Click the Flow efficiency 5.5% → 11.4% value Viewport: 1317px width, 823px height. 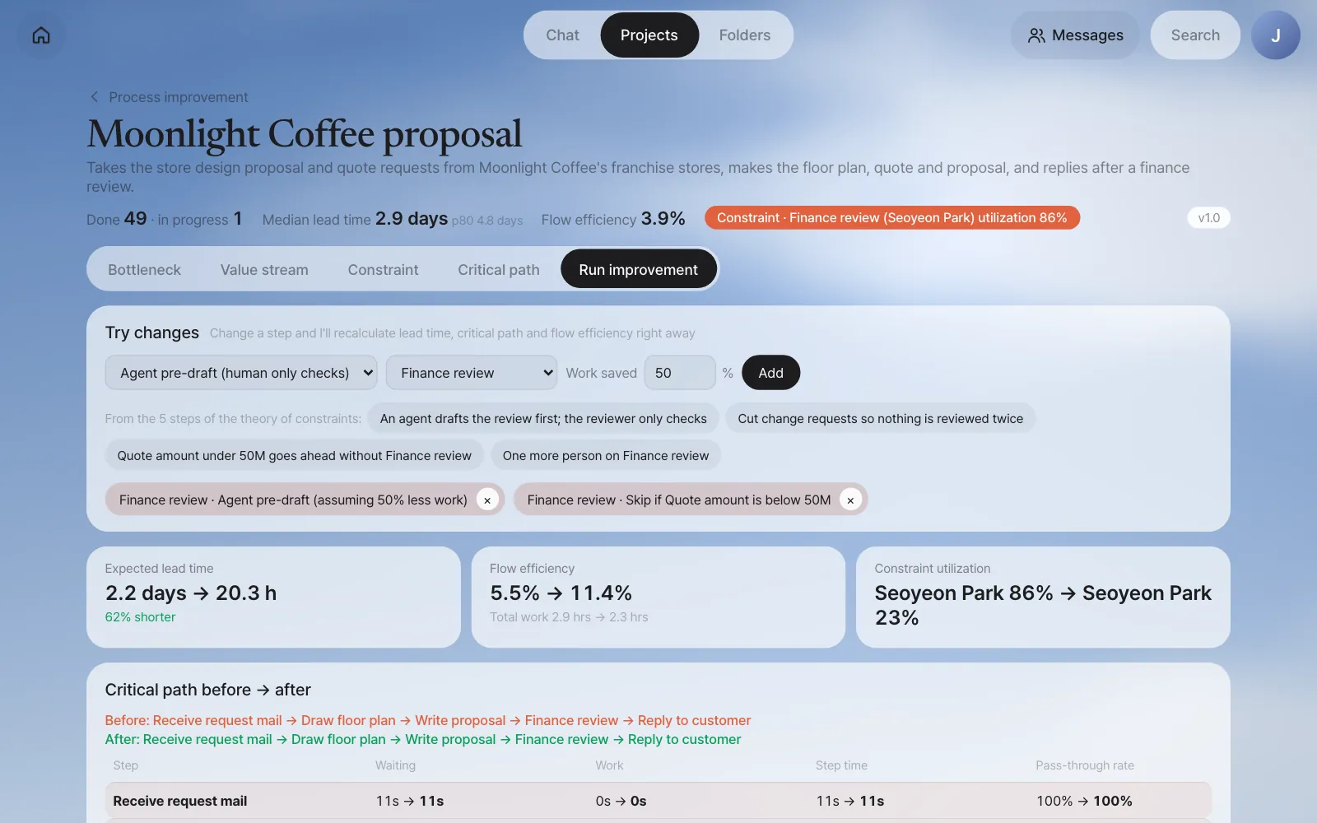pyautogui.click(x=561, y=593)
